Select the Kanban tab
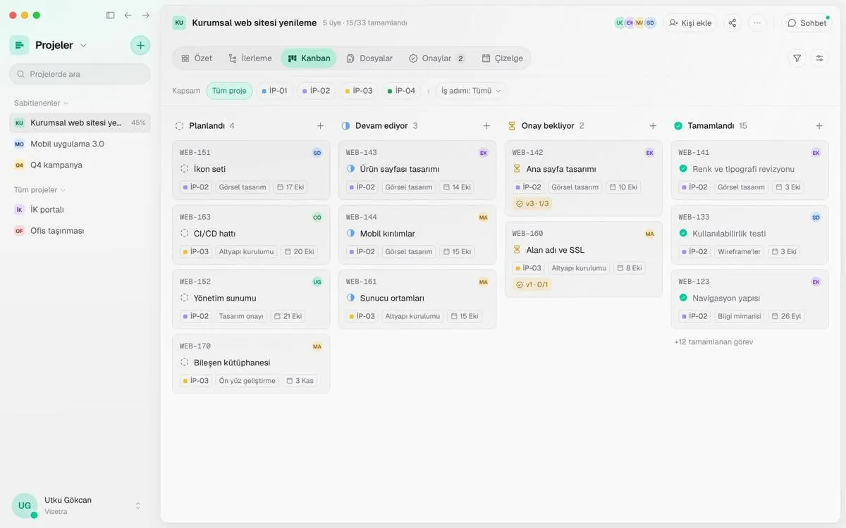This screenshot has height=528, width=846. click(309, 58)
